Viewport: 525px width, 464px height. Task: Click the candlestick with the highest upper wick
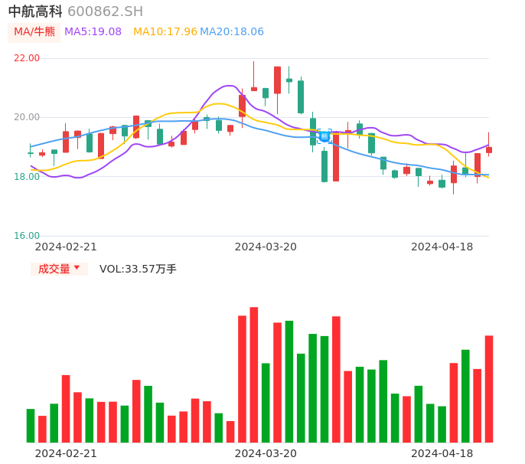coord(254,88)
